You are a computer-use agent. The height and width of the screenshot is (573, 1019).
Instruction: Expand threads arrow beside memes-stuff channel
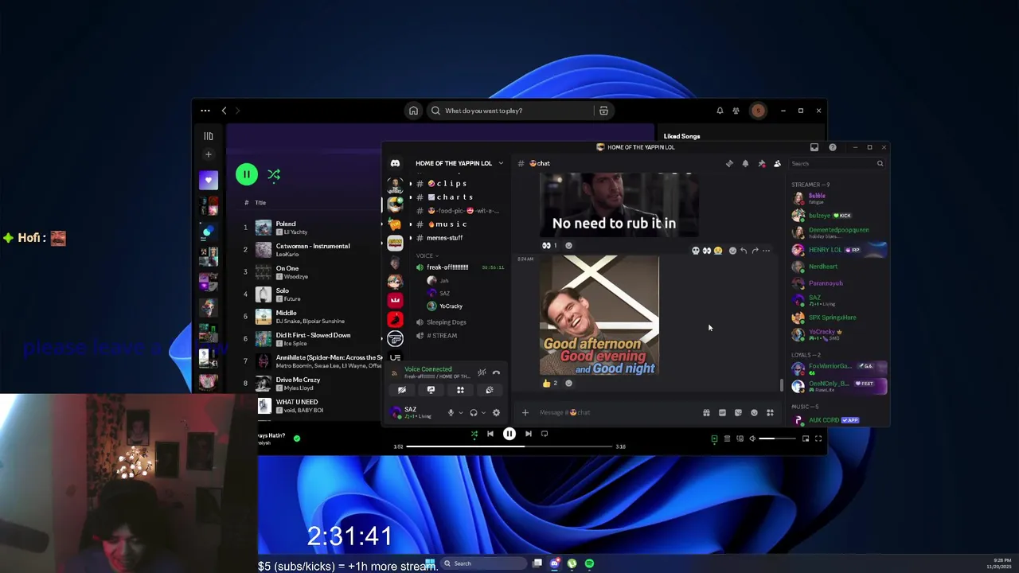click(x=411, y=238)
